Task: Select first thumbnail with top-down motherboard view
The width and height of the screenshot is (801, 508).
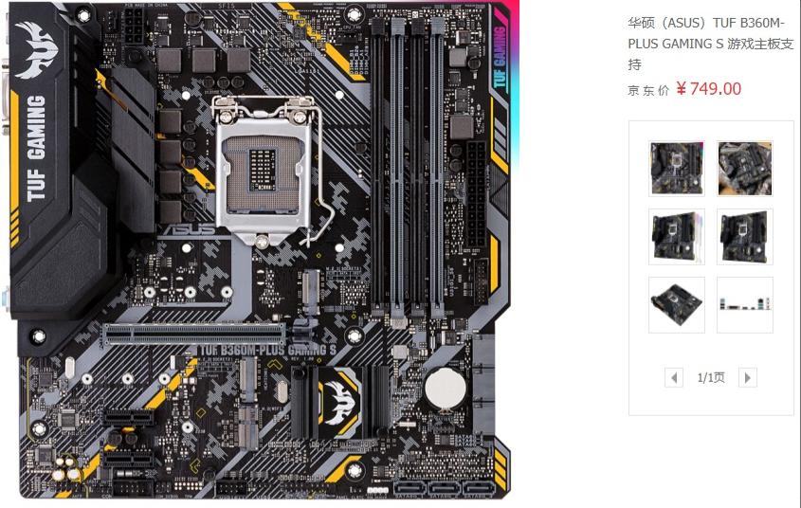Action: pyautogui.click(x=677, y=169)
